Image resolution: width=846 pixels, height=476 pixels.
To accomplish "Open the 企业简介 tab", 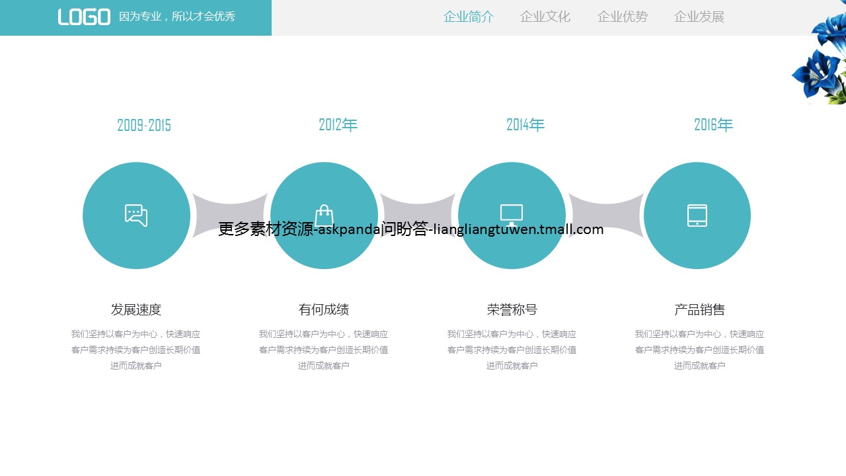I will 469,17.
